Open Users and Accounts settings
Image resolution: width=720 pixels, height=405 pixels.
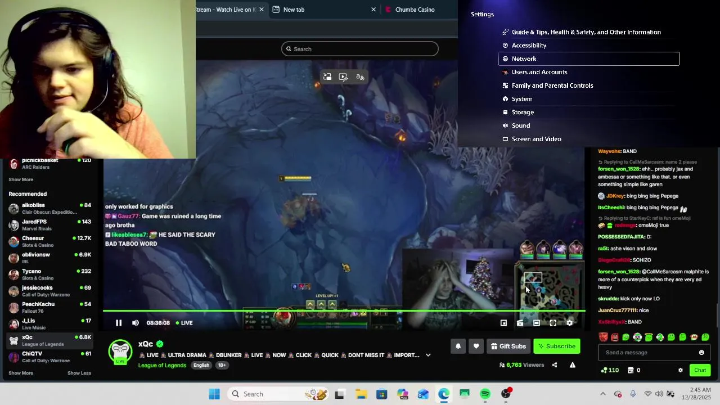588,72
